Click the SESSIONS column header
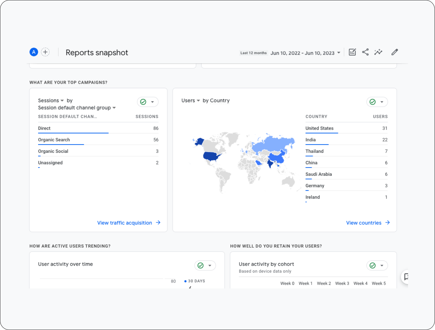This screenshot has height=330, width=435. tap(147, 117)
